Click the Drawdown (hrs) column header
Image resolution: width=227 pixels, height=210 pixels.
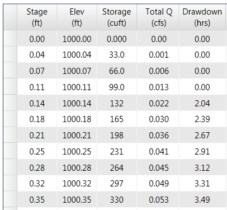click(202, 17)
